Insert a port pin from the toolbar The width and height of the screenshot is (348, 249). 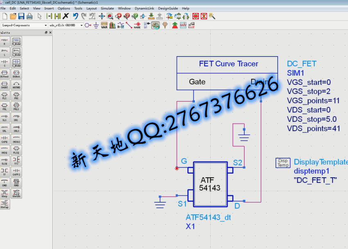(88, 25)
